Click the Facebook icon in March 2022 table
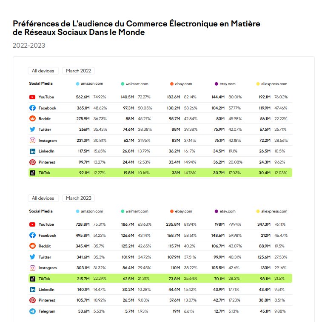This screenshot has height=322, width=322. coord(32,108)
